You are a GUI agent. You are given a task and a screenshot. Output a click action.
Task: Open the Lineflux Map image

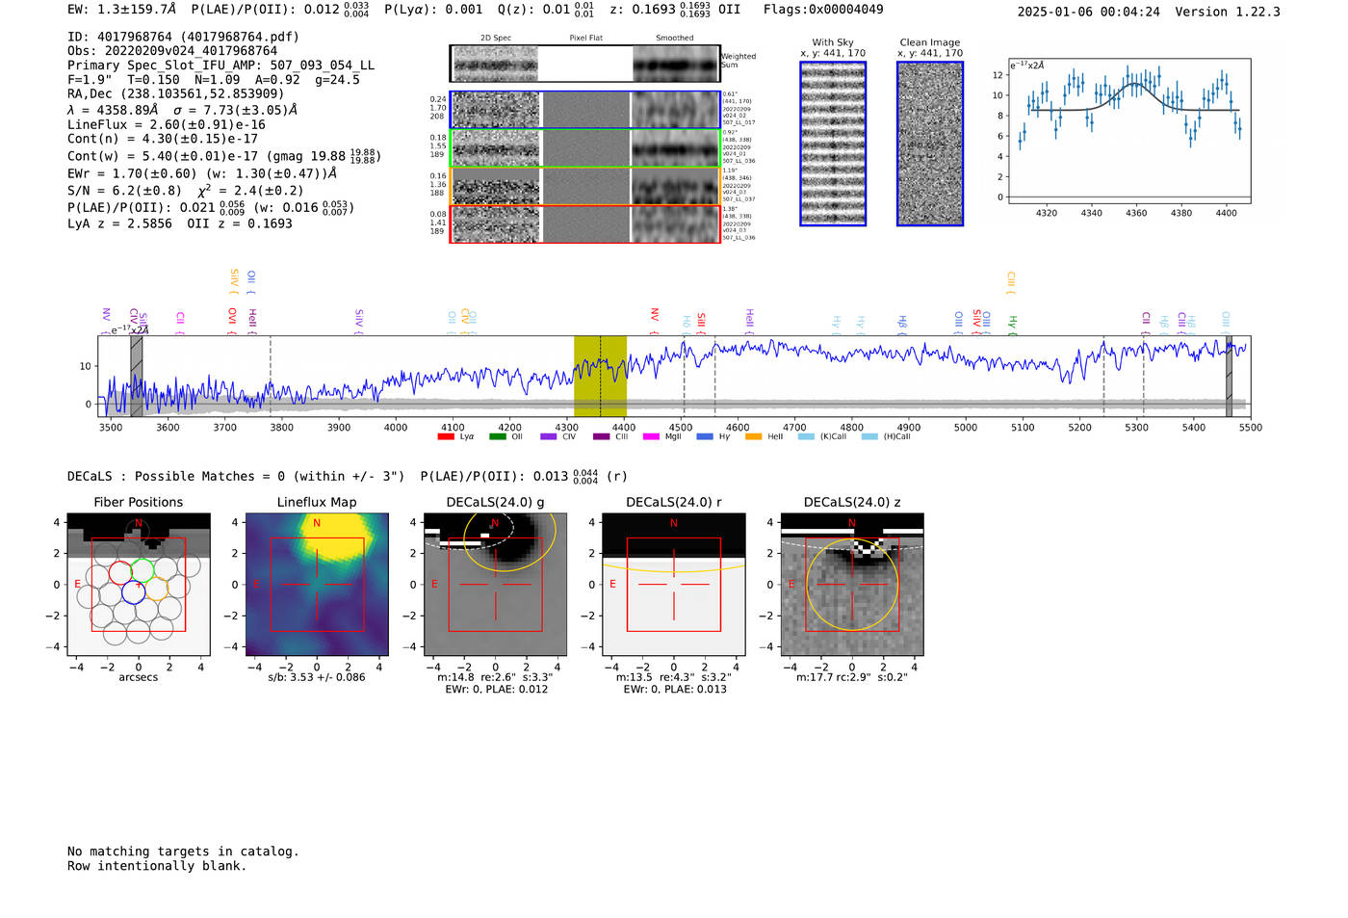(317, 585)
